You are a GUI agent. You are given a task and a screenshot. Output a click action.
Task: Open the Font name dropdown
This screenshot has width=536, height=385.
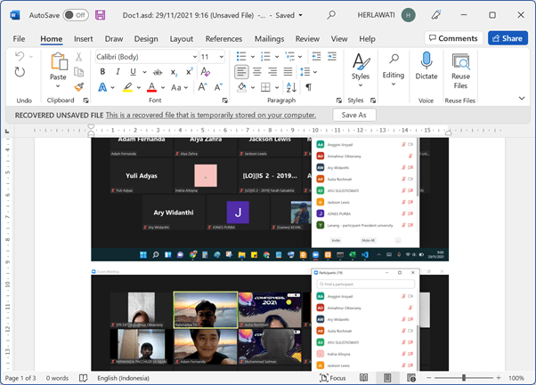(145, 57)
